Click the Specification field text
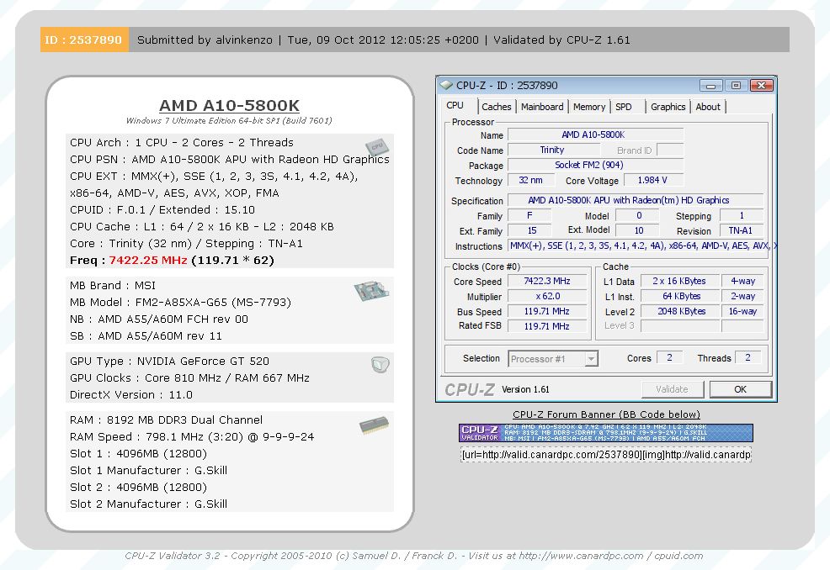 click(636, 200)
